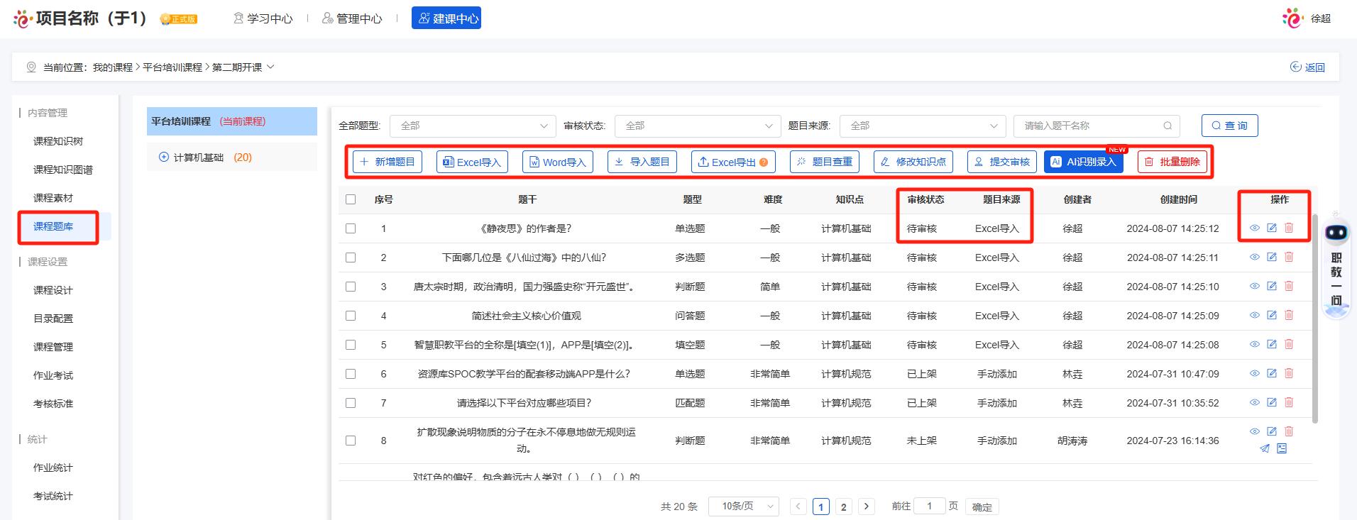
Task: Delete row 8 question 扩散现象
Action: [x=1289, y=431]
